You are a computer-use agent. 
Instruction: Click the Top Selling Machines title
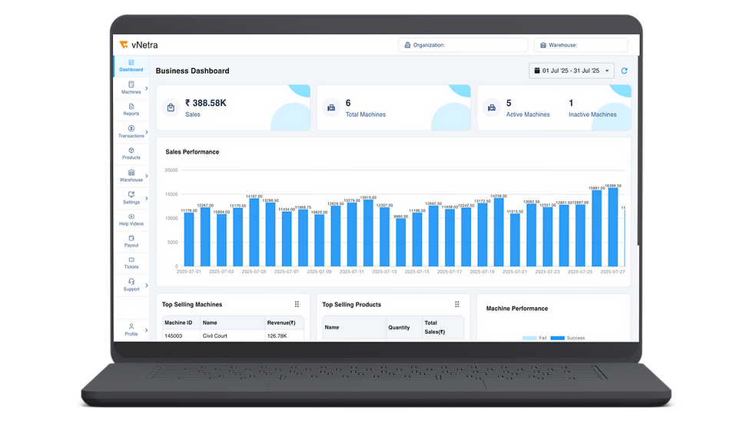(x=192, y=305)
